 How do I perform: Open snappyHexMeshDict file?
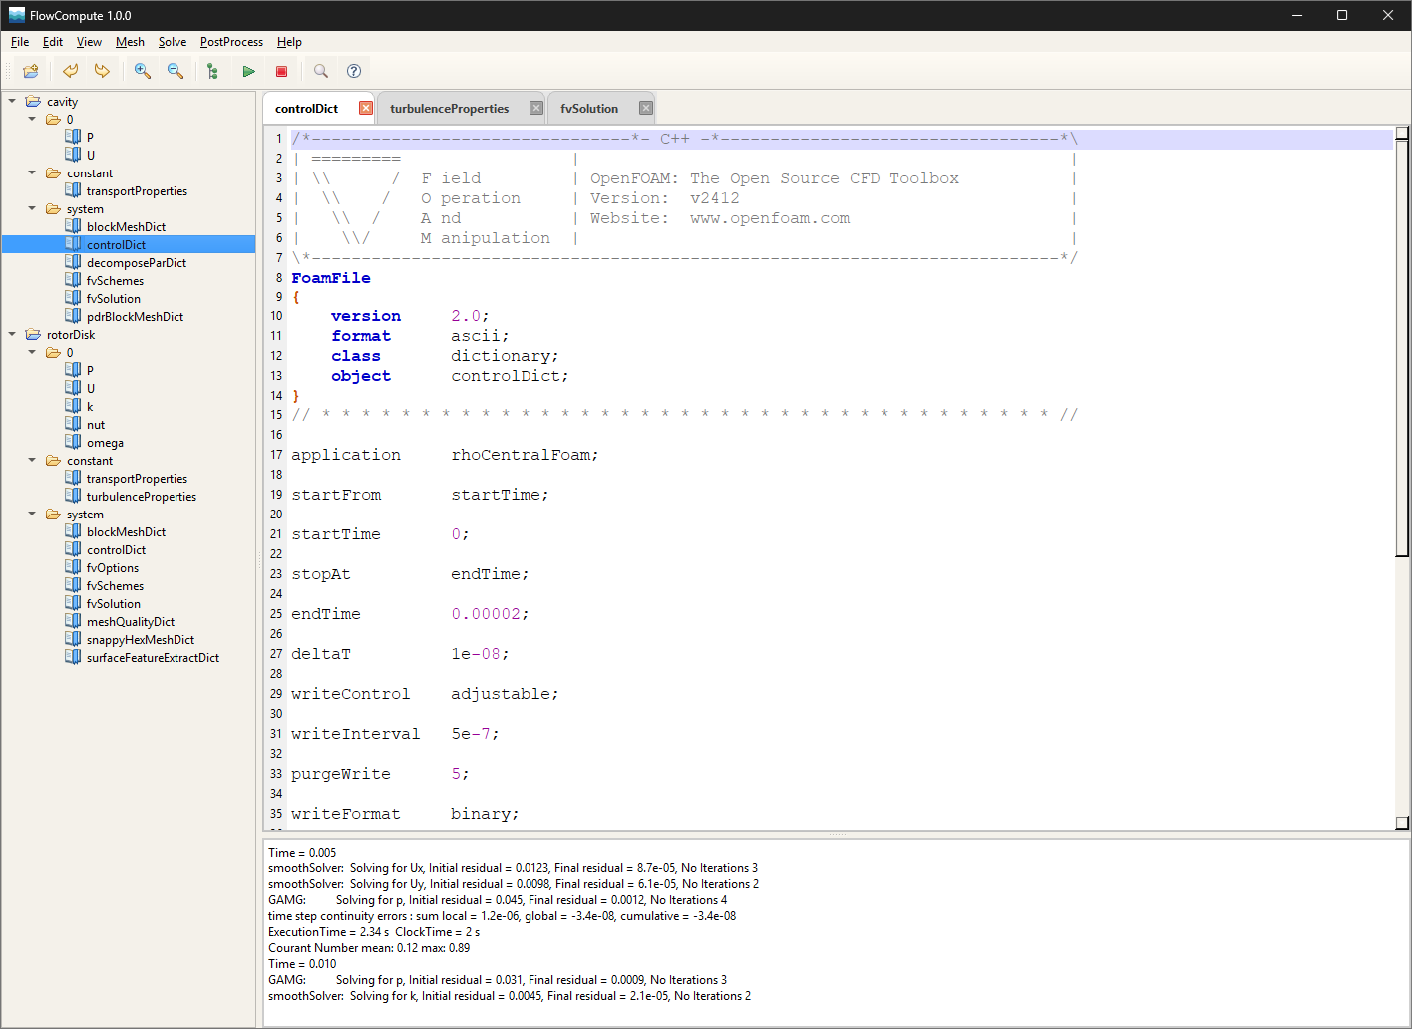click(x=141, y=640)
